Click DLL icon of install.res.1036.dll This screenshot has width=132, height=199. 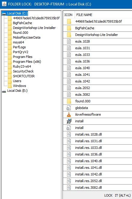coord(69,154)
